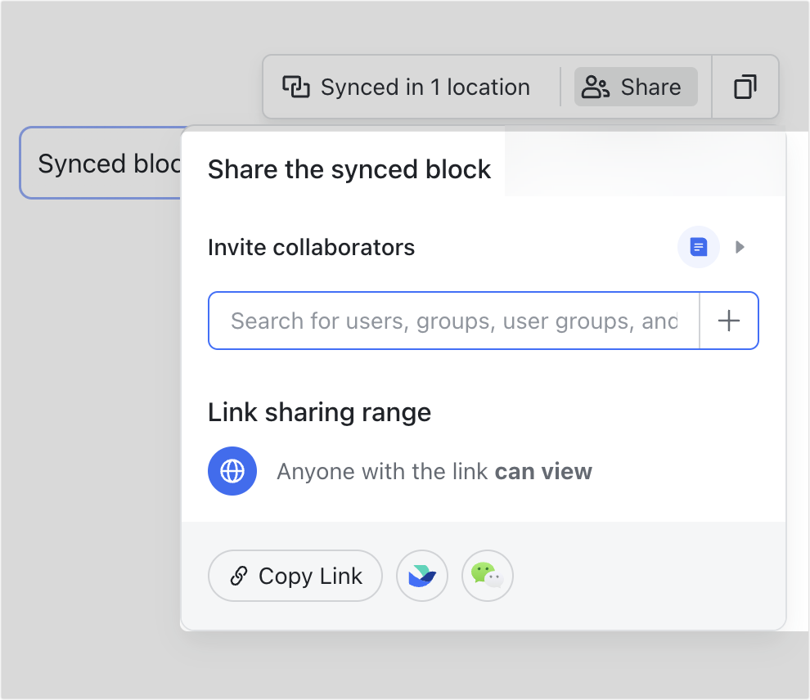Click the duplicate block icon
The image size is (810, 700).
(x=745, y=87)
